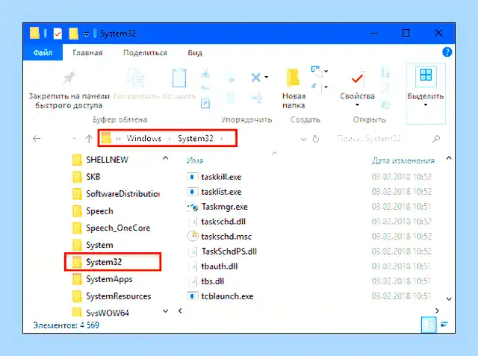
Task: Expand the Свойства dropdown arrow
Action: (357, 105)
